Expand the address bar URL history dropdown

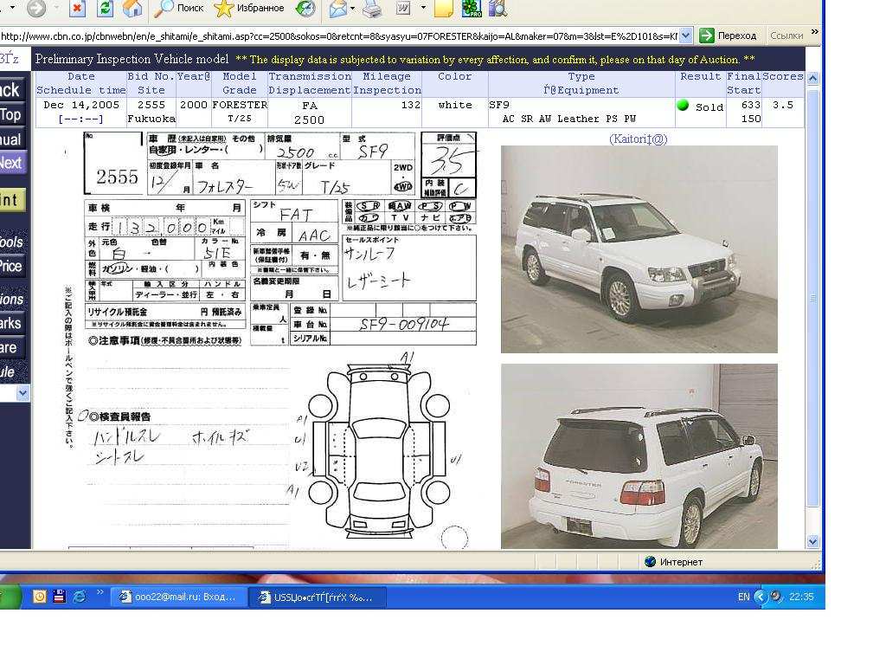click(685, 36)
